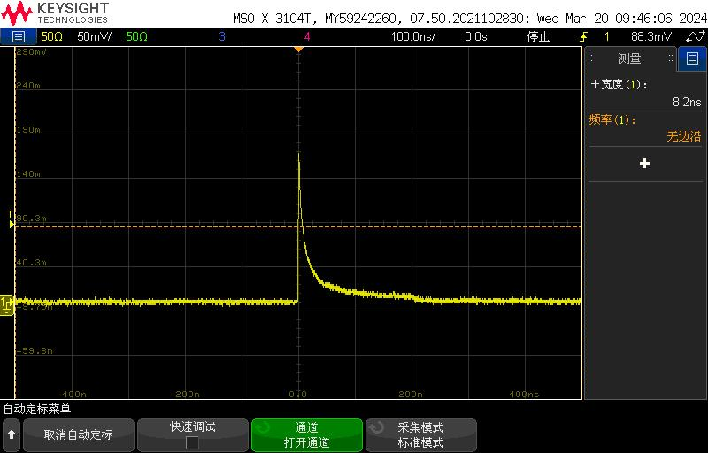Open the rising edge trigger icon
The width and height of the screenshot is (708, 453).
pos(584,36)
